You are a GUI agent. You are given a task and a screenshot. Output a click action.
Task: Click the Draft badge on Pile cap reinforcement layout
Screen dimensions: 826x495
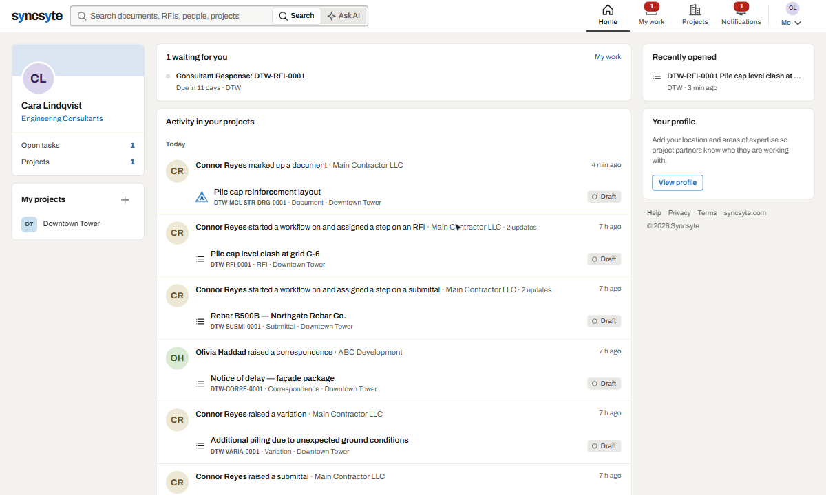point(604,197)
